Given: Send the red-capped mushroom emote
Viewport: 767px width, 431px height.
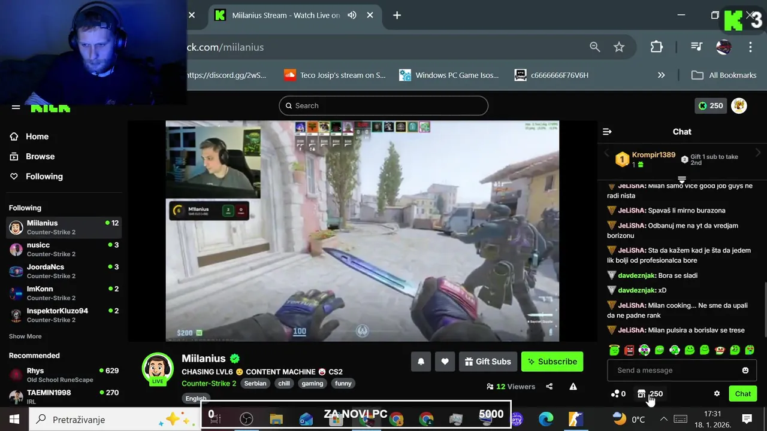Looking at the screenshot, I should pos(720,350).
